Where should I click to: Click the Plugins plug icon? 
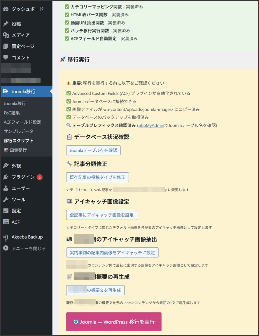coord(6,177)
